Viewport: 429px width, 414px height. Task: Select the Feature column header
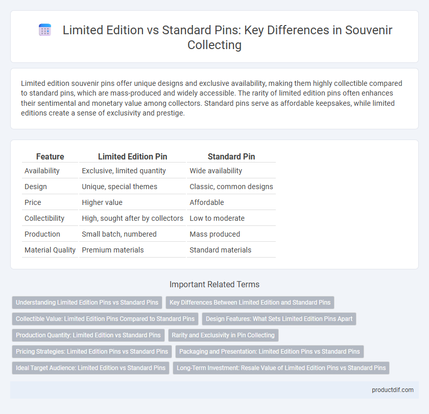coord(50,156)
